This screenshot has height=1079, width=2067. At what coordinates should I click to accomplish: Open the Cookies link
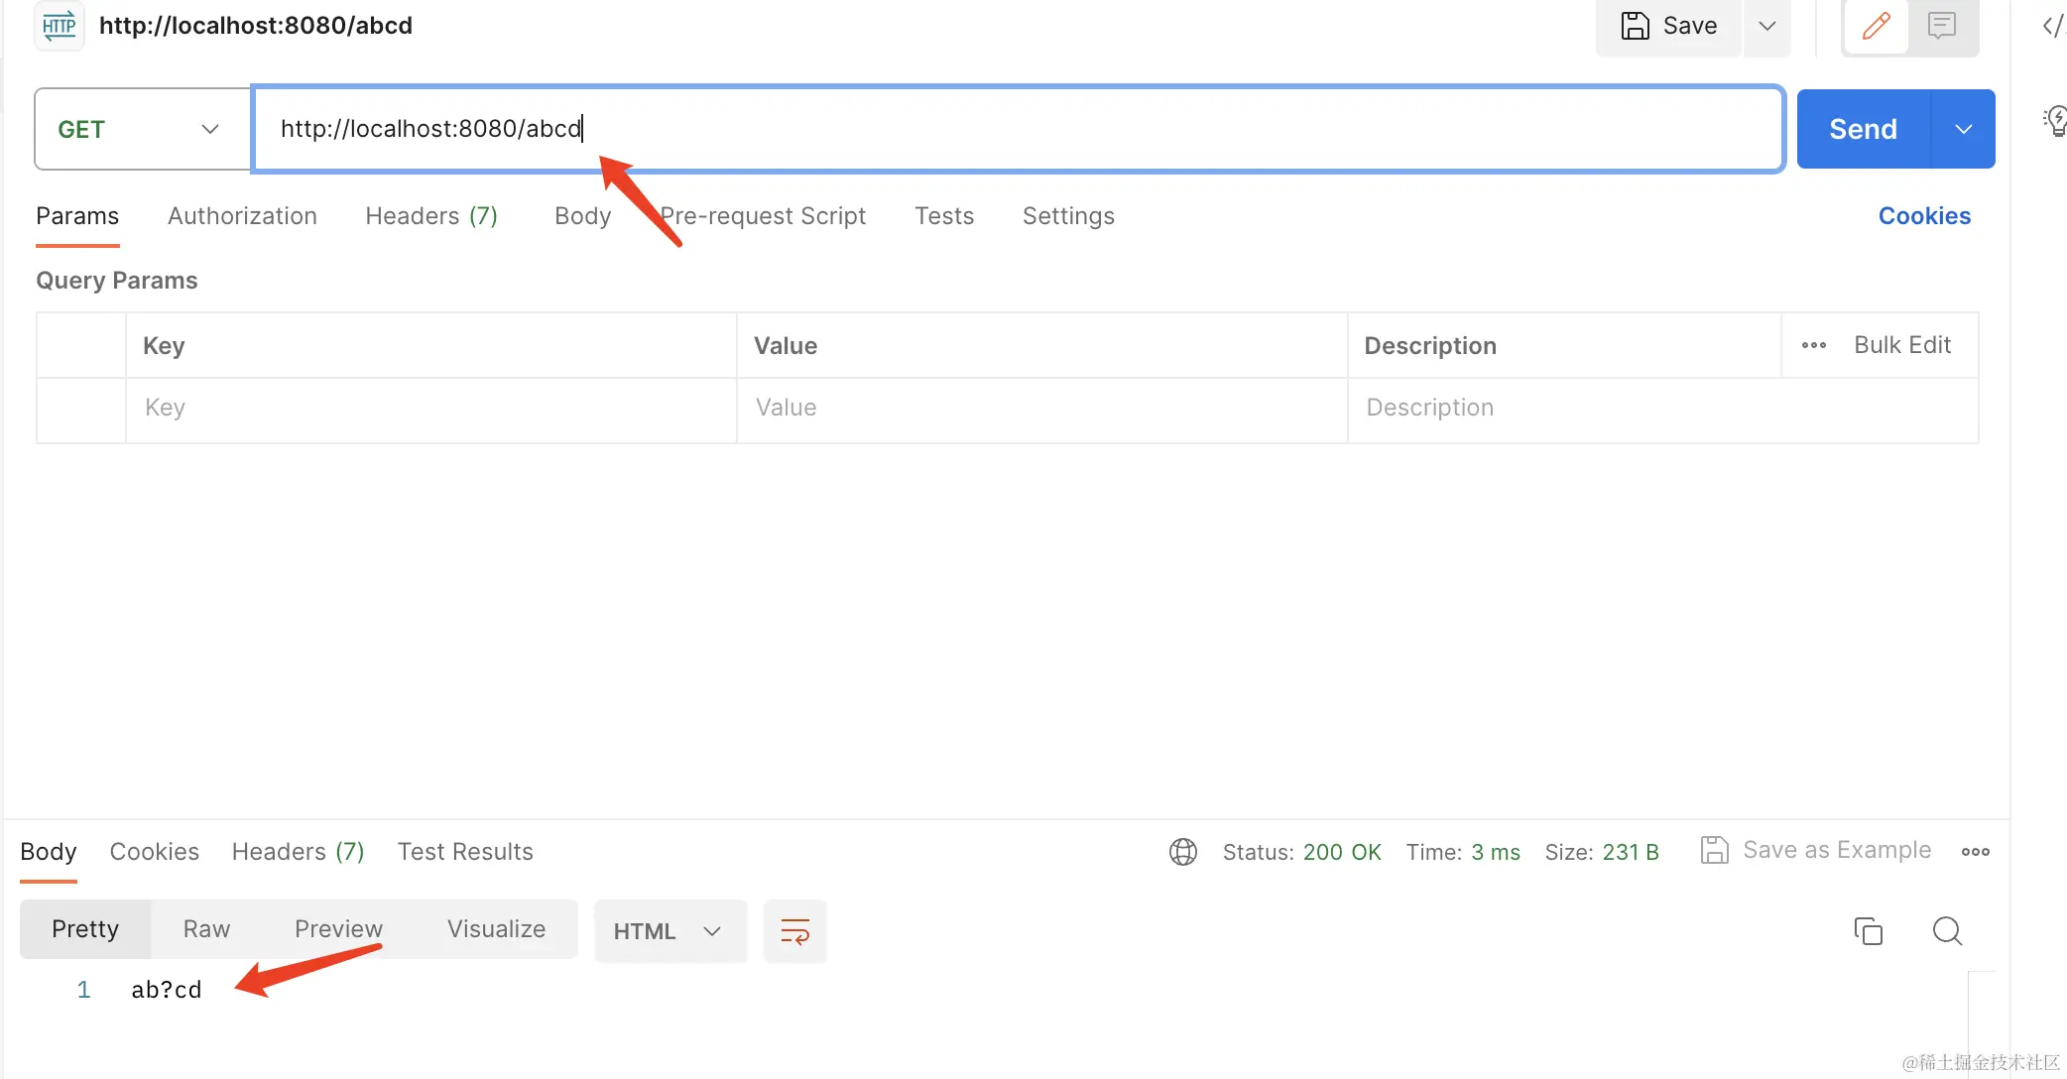(1923, 216)
